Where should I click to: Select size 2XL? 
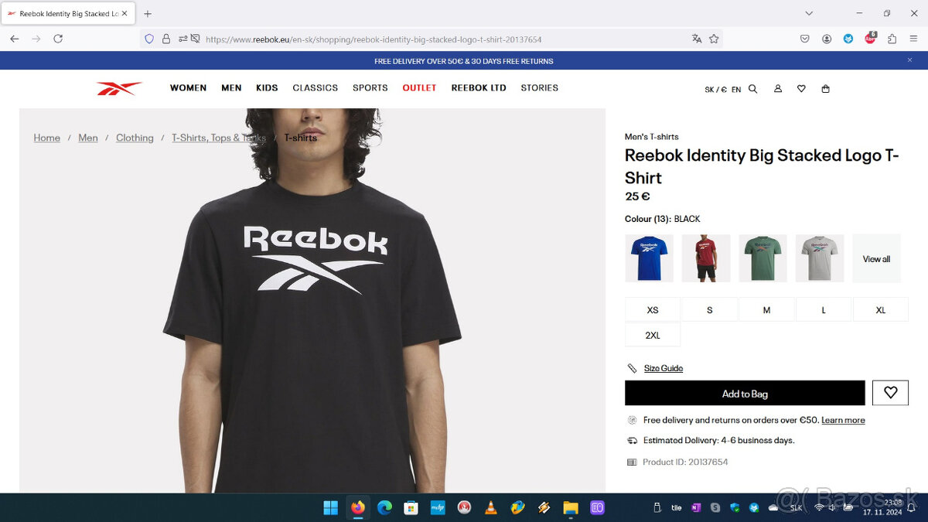pyautogui.click(x=653, y=335)
